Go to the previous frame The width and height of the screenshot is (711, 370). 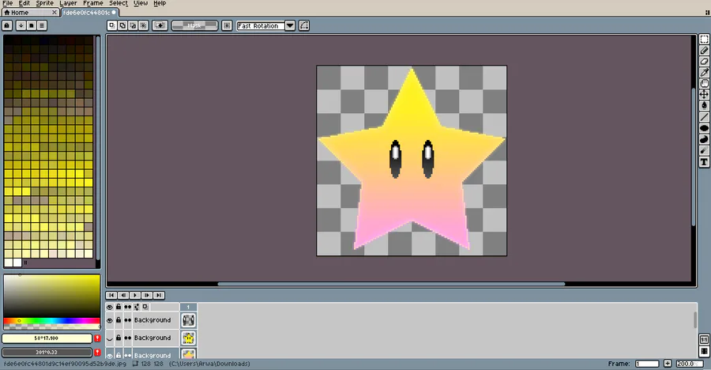point(123,295)
